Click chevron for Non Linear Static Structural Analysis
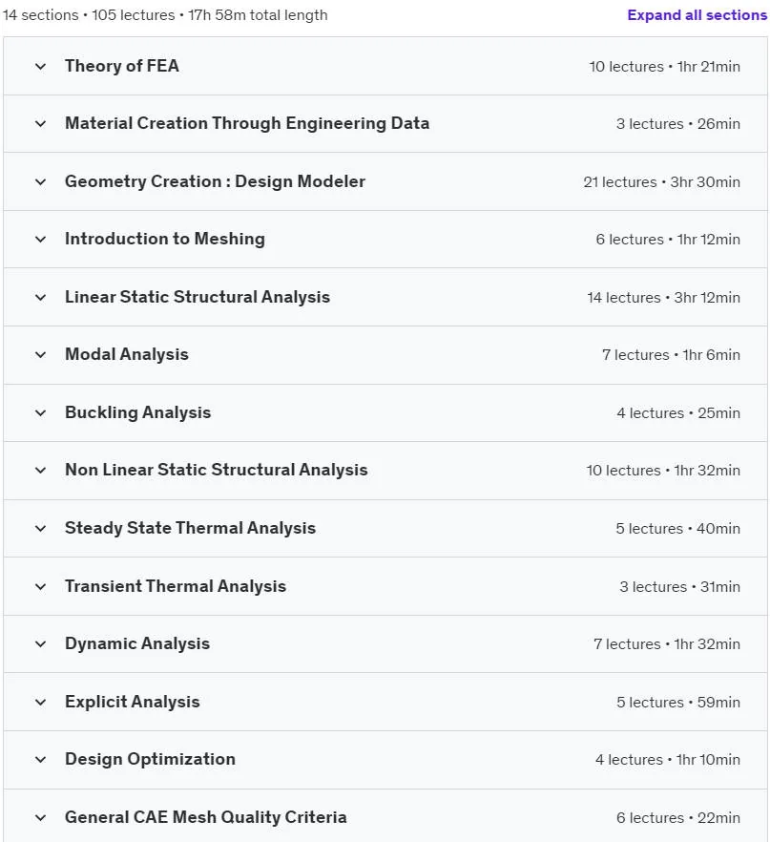The width and height of the screenshot is (770, 842). pos(40,471)
